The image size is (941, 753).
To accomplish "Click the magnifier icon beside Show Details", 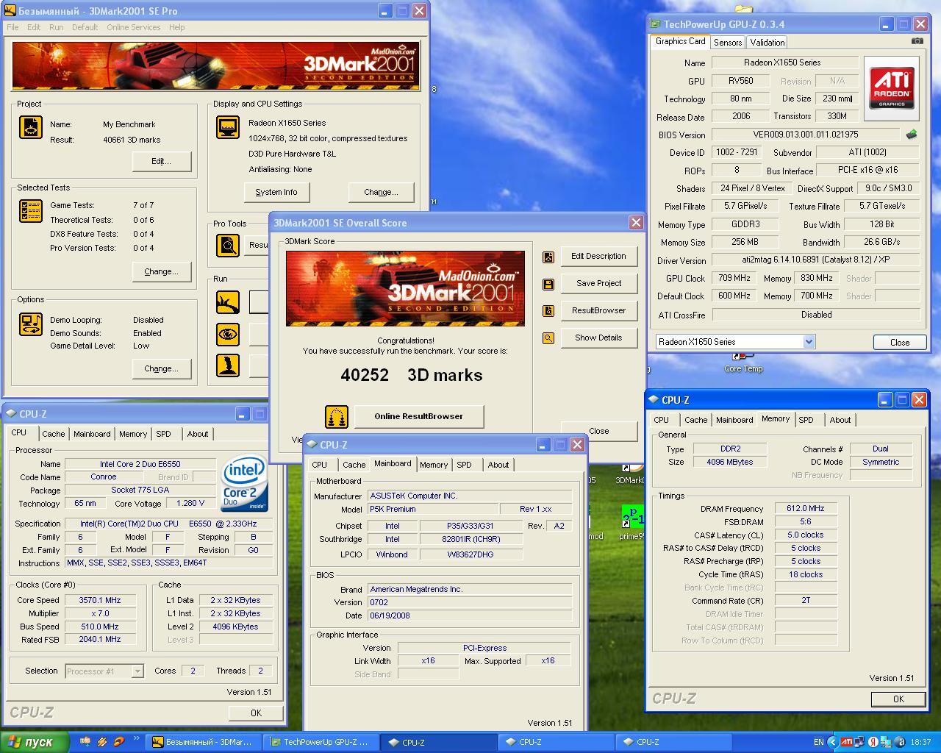I will (x=548, y=338).
